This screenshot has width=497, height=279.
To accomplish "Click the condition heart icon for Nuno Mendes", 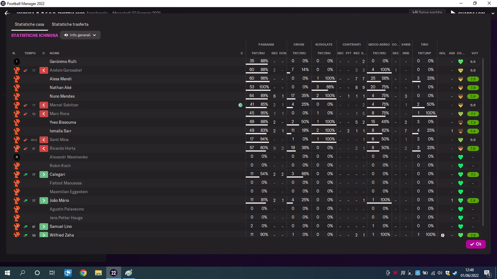I will (461, 96).
